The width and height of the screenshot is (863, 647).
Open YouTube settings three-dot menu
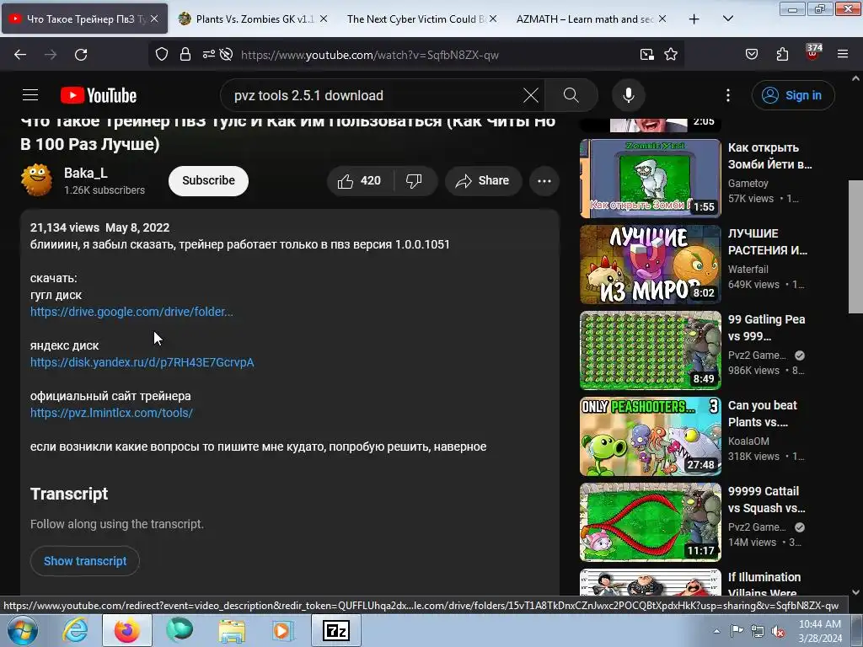[x=727, y=95]
